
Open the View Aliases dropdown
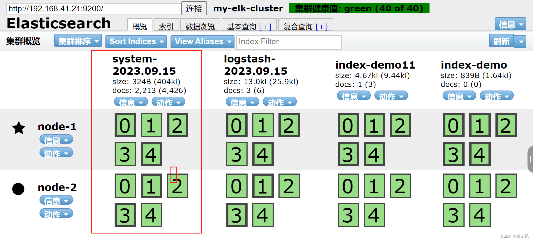click(x=202, y=42)
